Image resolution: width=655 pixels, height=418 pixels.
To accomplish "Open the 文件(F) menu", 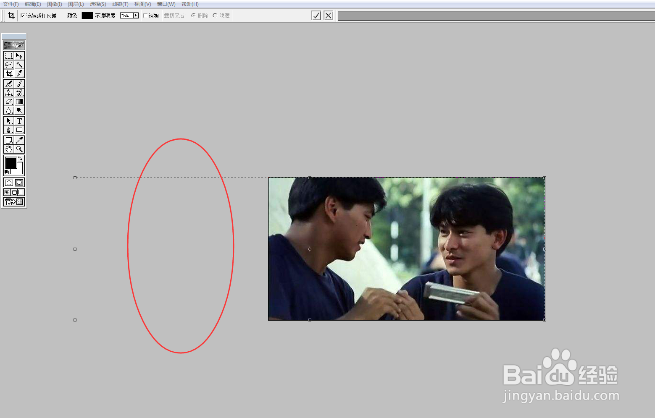I will [x=11, y=4].
